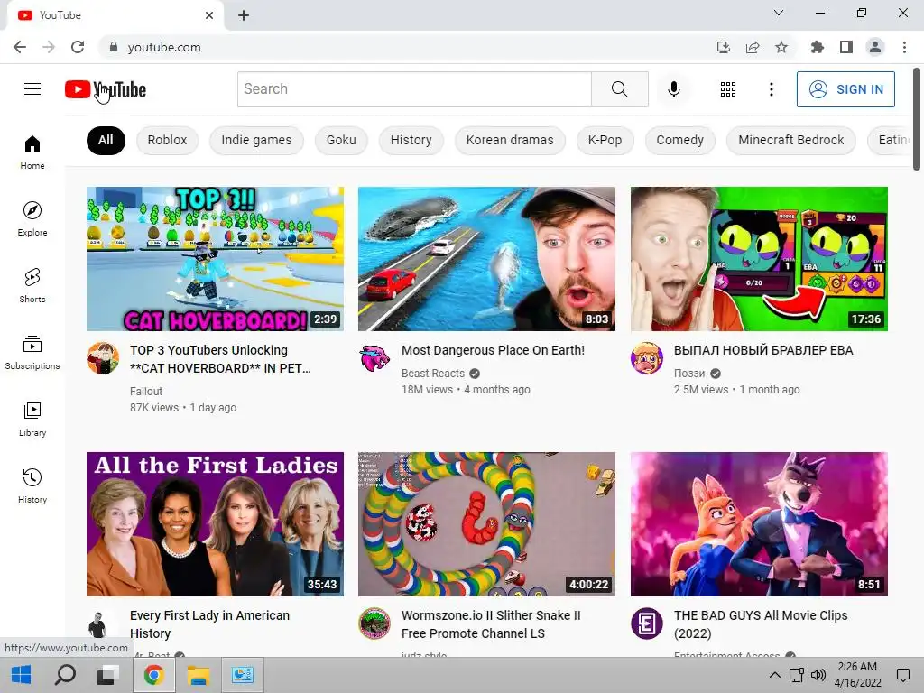Select the All filter chip
Image resolution: width=924 pixels, height=693 pixels.
tap(106, 140)
